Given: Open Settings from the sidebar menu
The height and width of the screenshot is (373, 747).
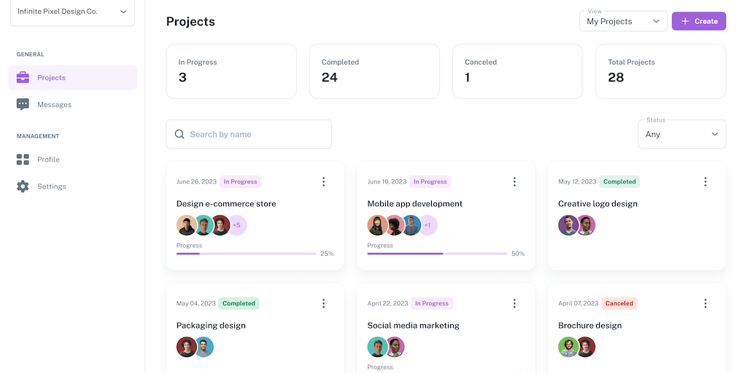Looking at the screenshot, I should [52, 186].
